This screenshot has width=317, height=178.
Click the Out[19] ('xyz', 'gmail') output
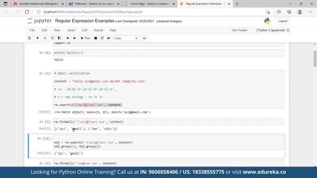point(68,153)
